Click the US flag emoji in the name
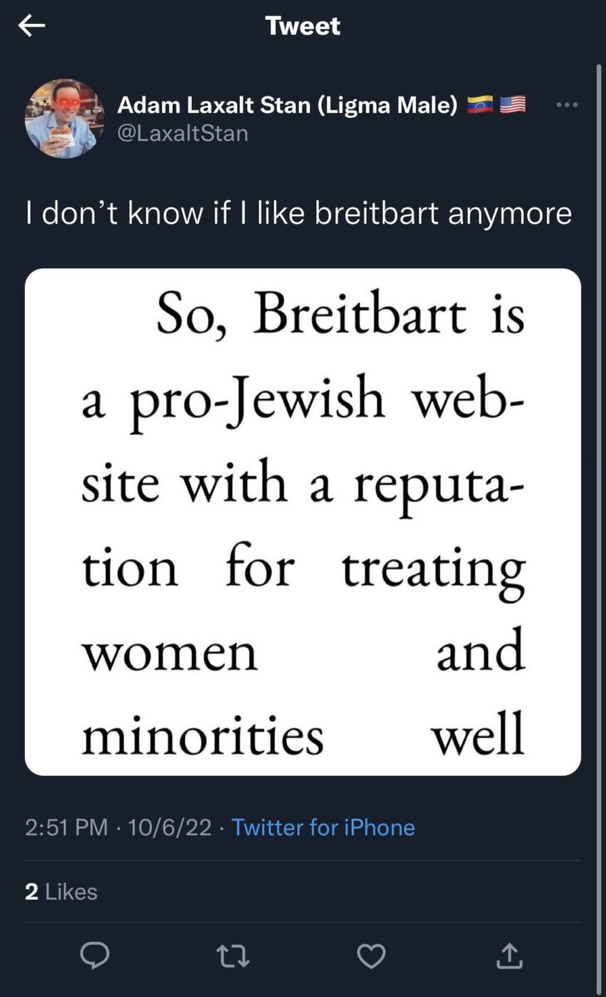Viewport: 606px width, 997px height. [x=512, y=106]
